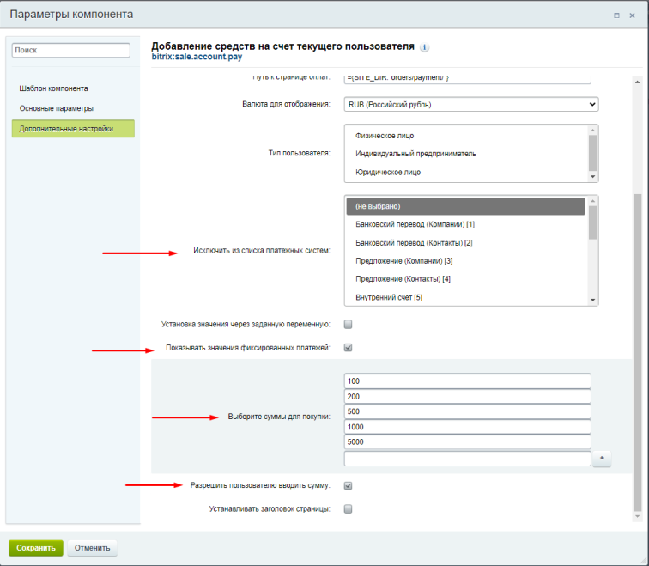Select 'Предложение (Контакты) [4]'
Screen dimensions: 649x566
pyautogui.click(x=465, y=279)
